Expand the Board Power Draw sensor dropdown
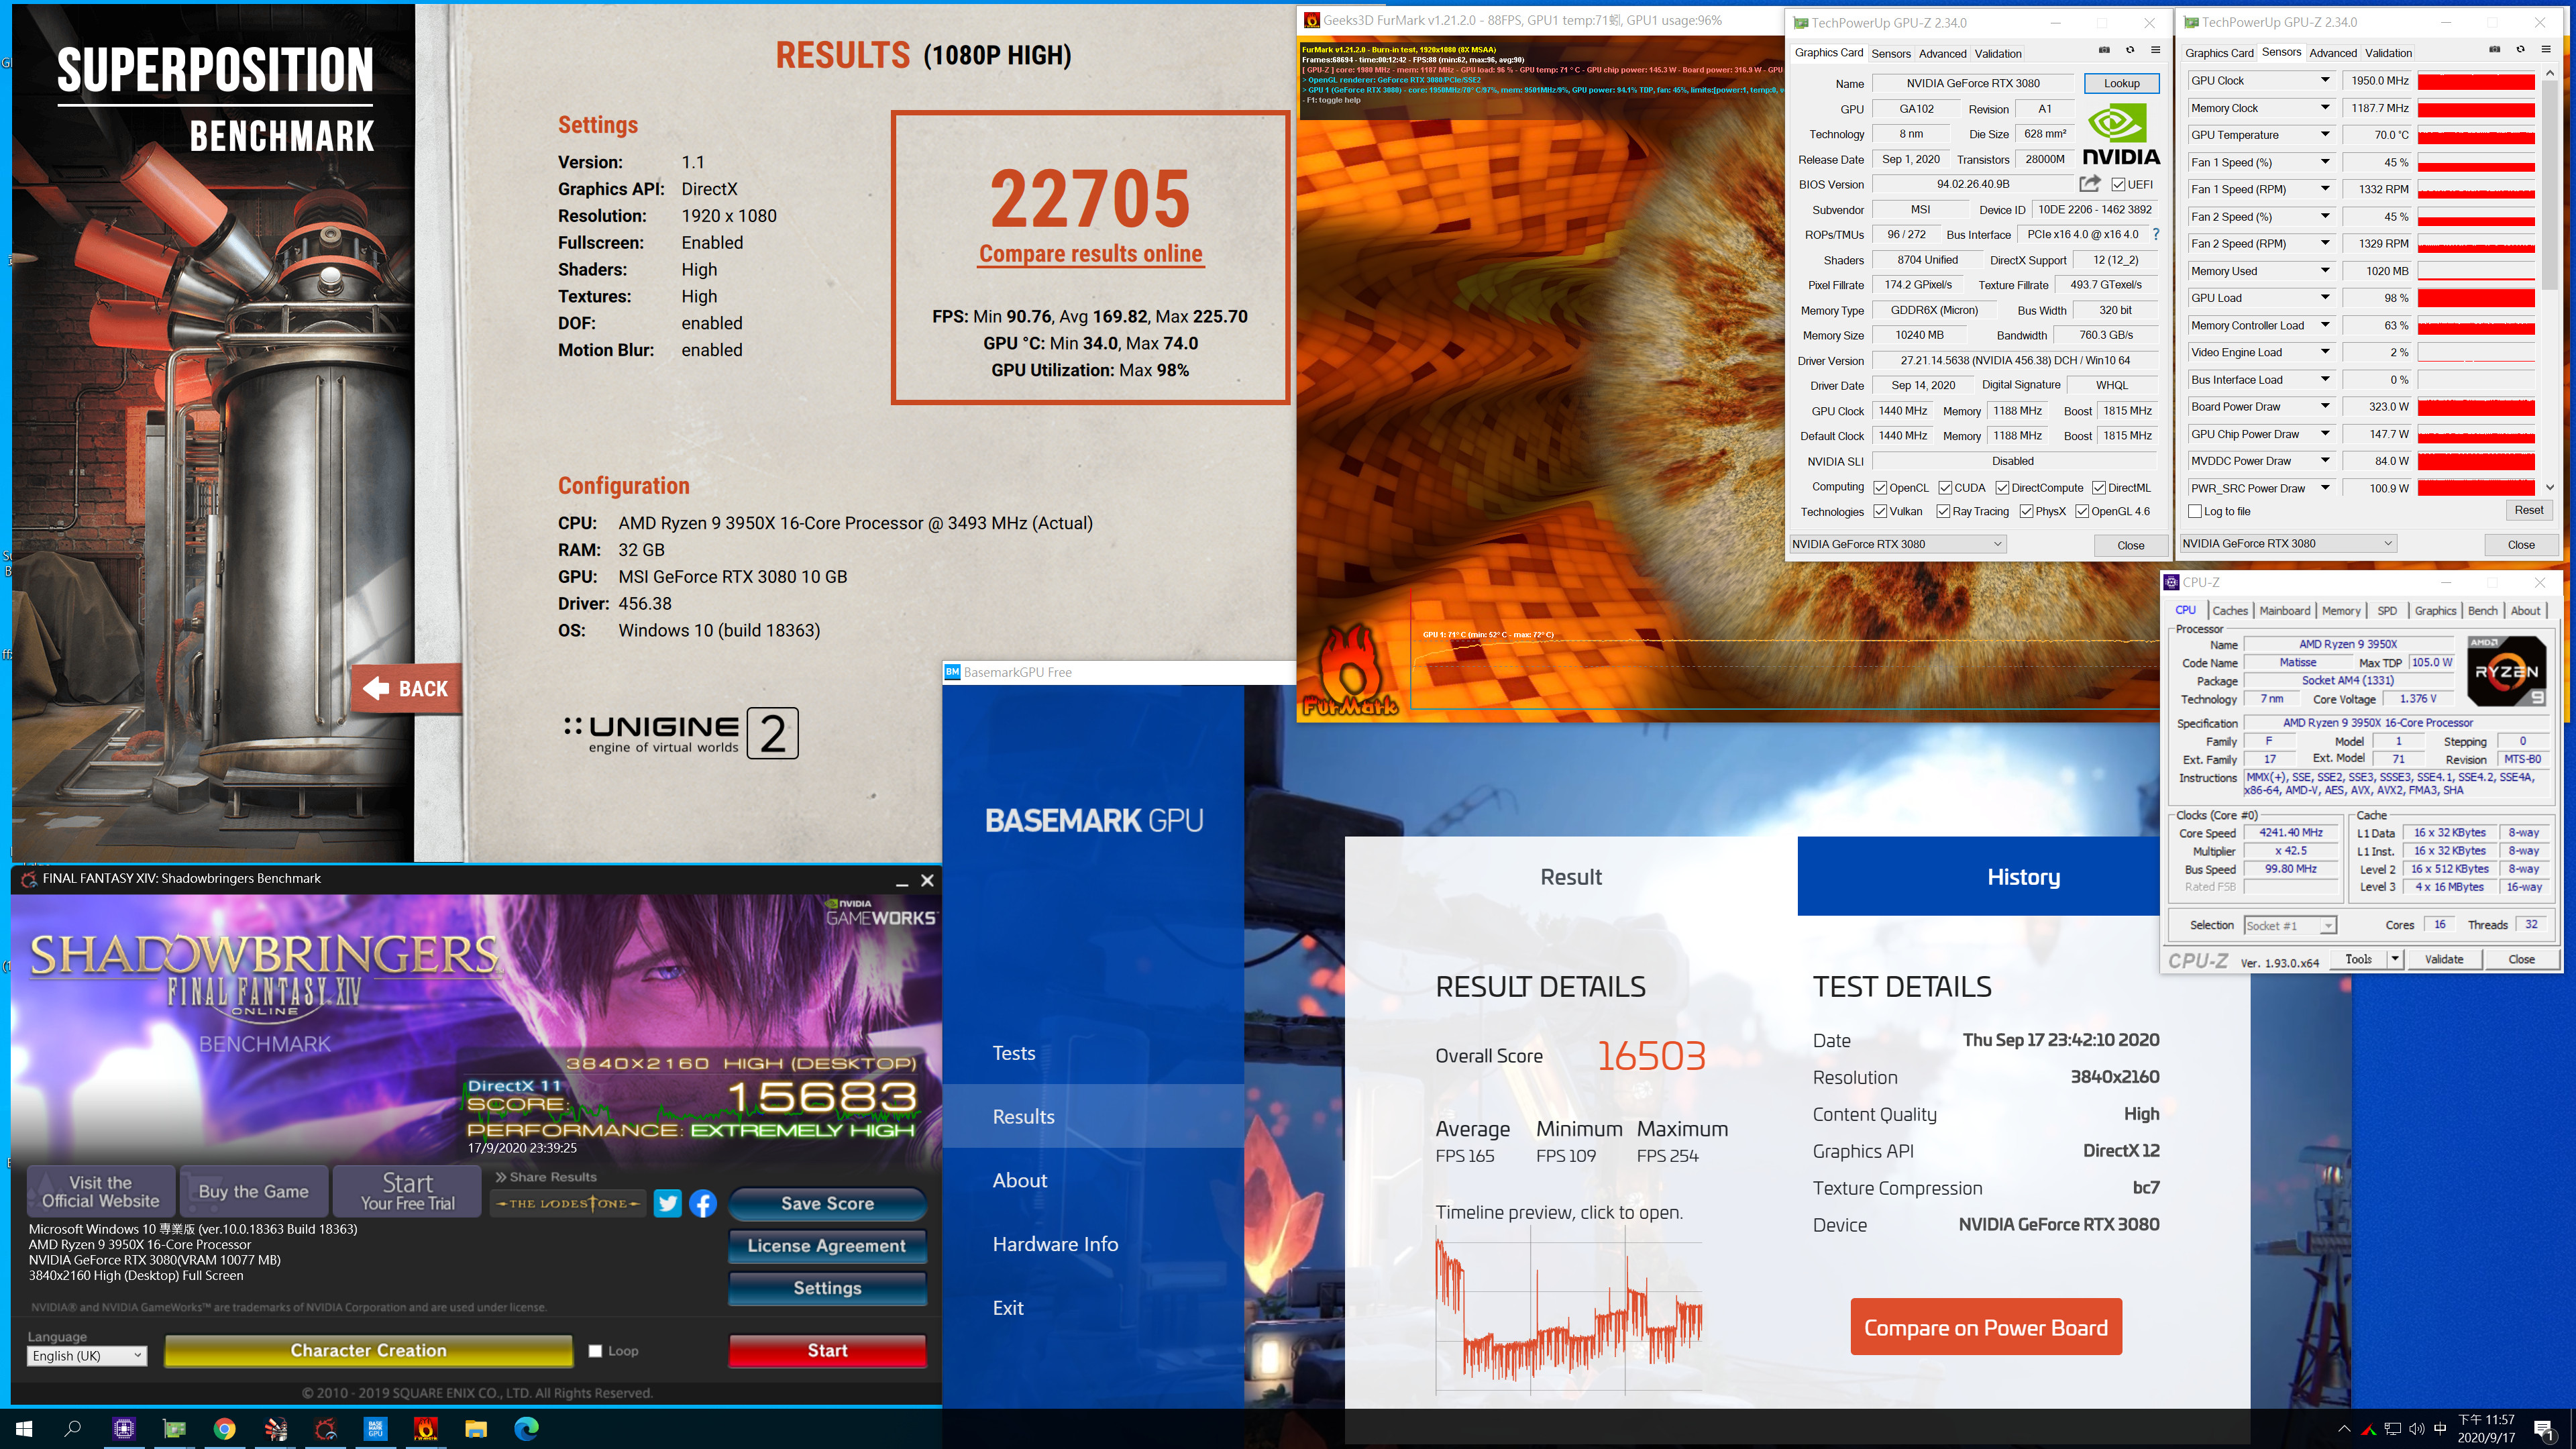 coord(2325,407)
